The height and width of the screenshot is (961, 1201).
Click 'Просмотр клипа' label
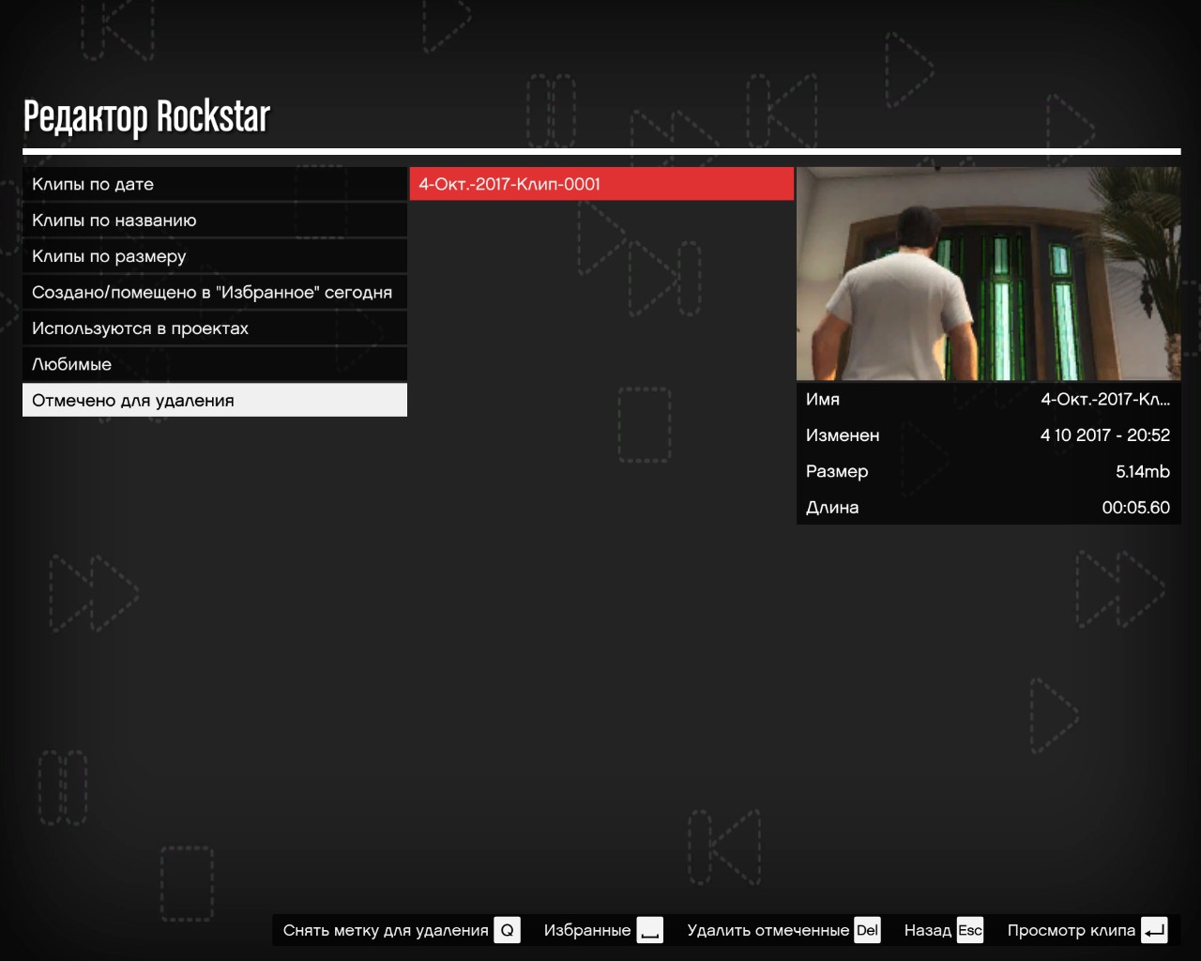[1072, 930]
